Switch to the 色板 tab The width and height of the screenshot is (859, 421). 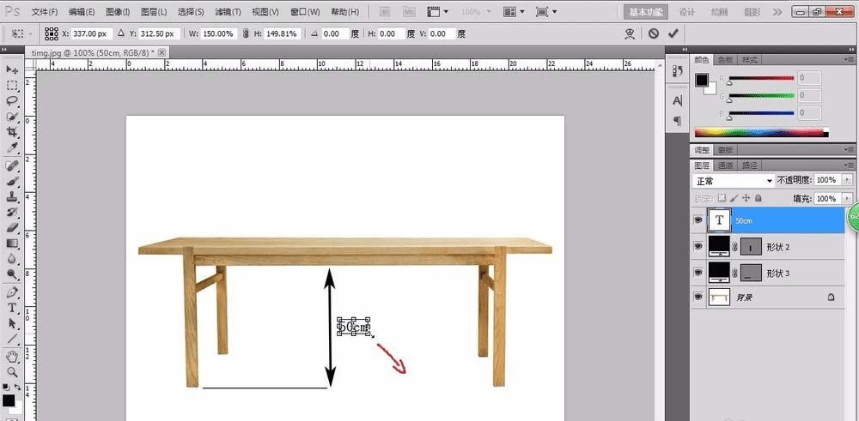coord(725,60)
